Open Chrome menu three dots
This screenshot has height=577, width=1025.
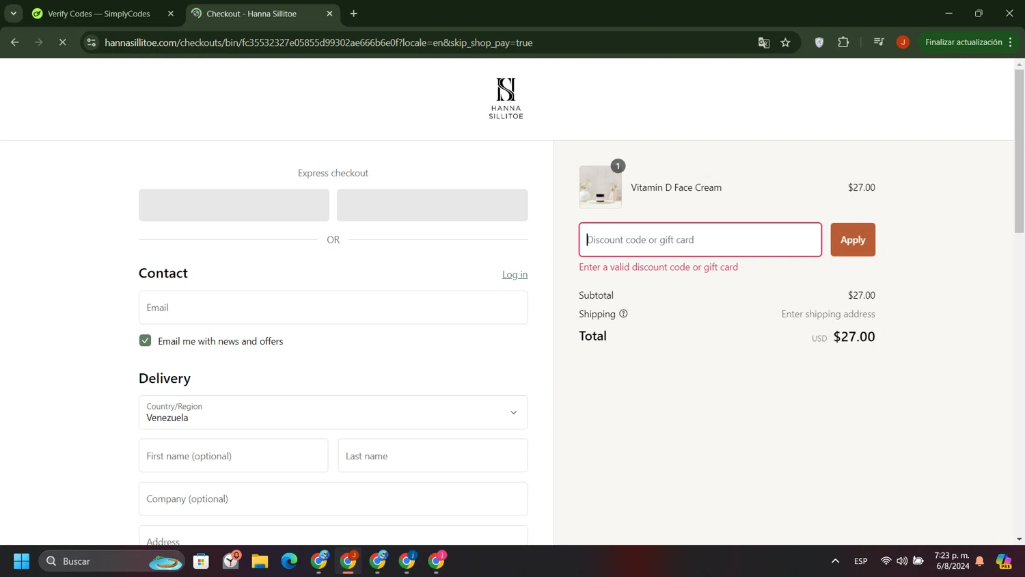click(x=1010, y=42)
